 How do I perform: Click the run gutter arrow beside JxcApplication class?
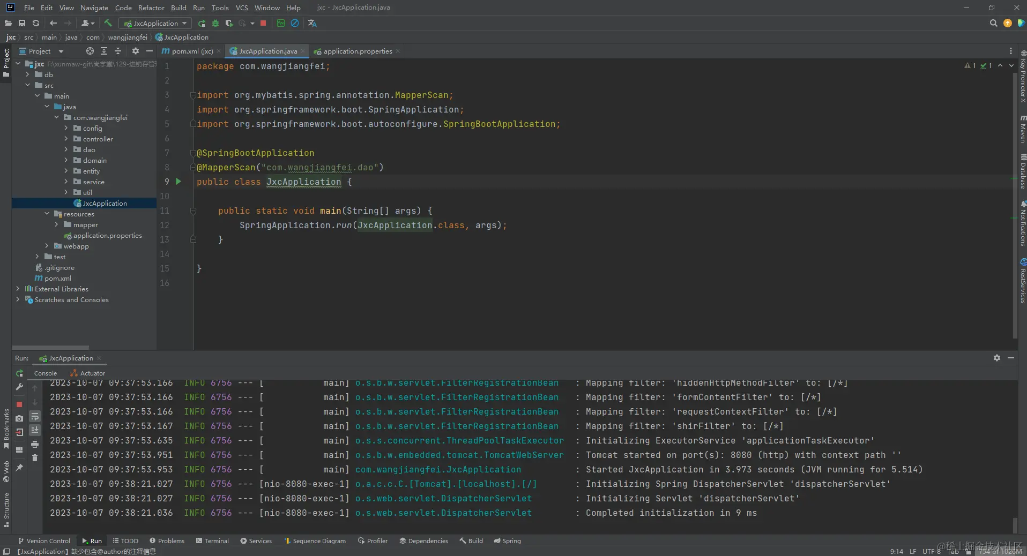click(x=178, y=182)
